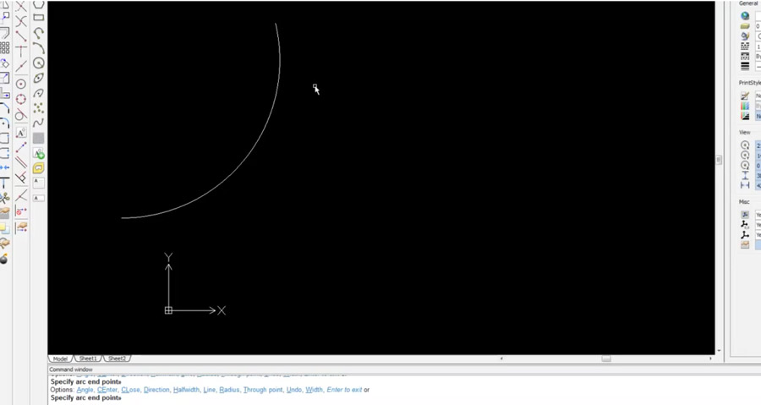
Task: Click the Disable entity snaps icon
Action: point(21,211)
